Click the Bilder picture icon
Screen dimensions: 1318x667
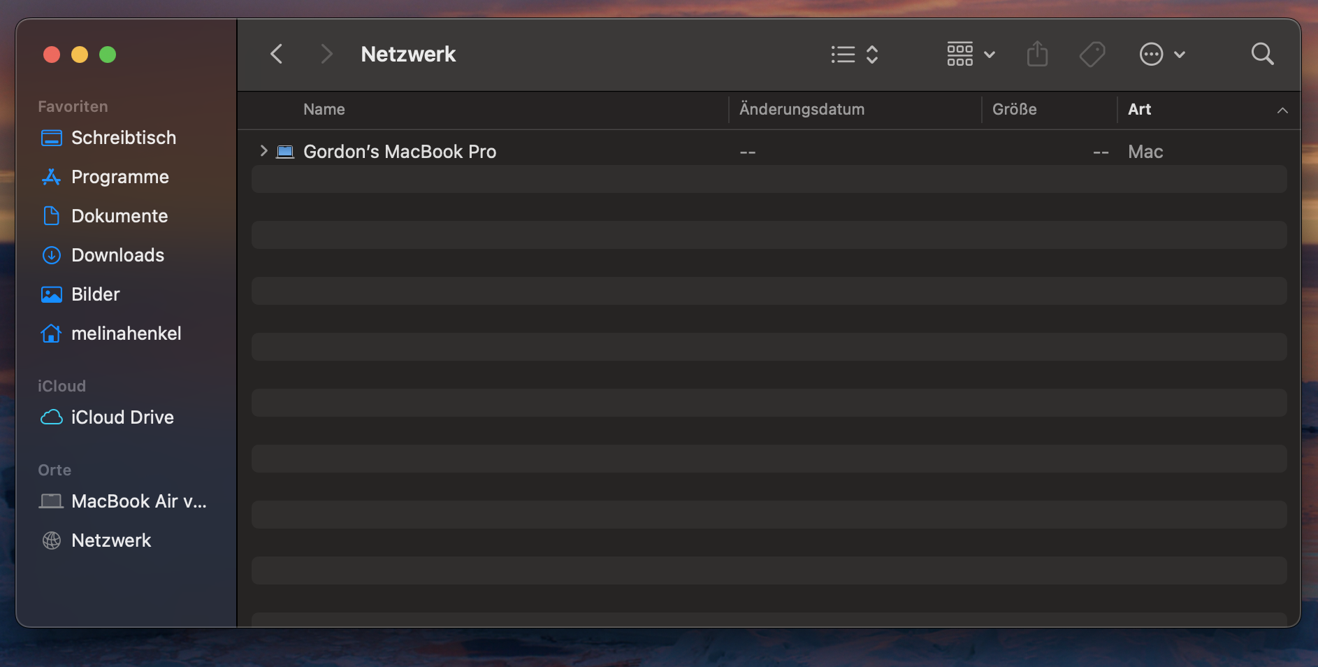(52, 294)
